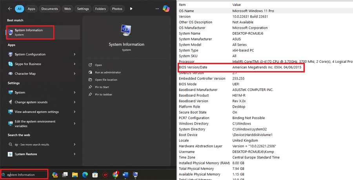
Task: Expand Change system sounds chevron
Action: [x=75, y=102]
